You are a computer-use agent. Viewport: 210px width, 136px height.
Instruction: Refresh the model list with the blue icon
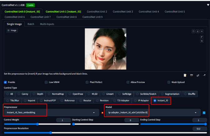[x=204, y=113]
